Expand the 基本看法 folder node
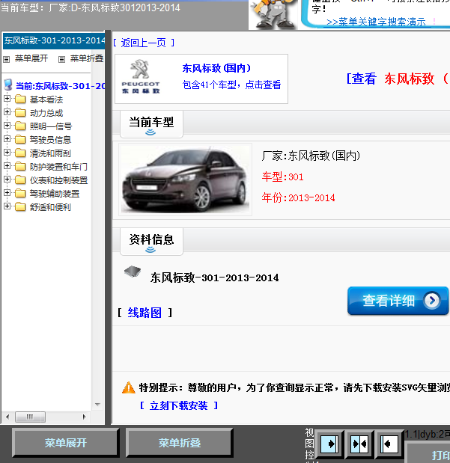 (7, 99)
